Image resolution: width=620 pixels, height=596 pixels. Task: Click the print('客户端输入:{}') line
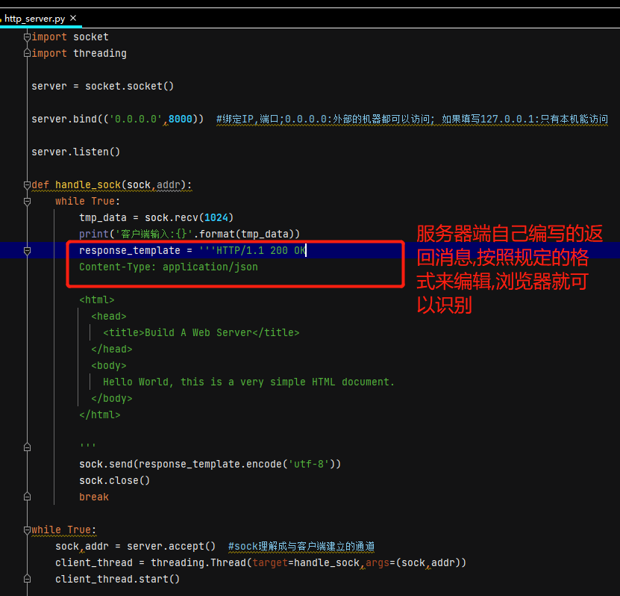[x=190, y=234]
